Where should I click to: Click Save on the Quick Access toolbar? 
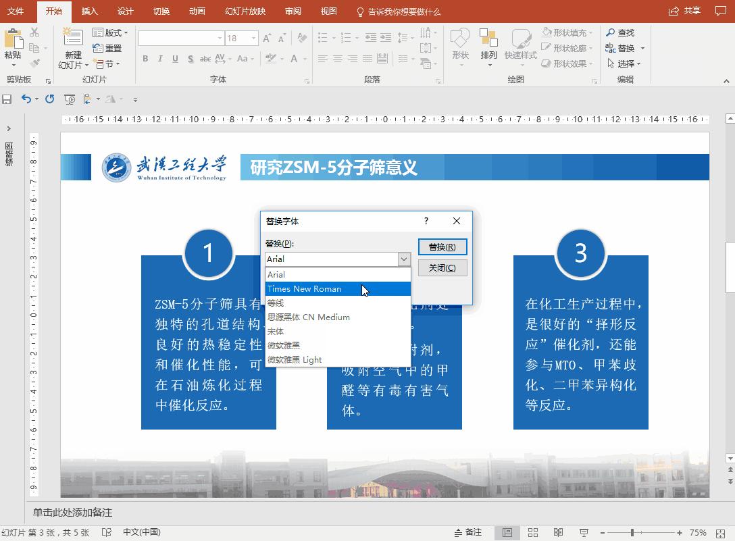pos(7,99)
